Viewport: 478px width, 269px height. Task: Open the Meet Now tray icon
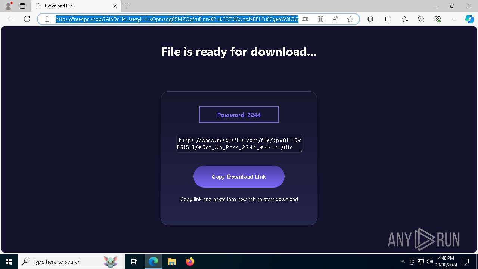pyautogui.click(x=412, y=262)
